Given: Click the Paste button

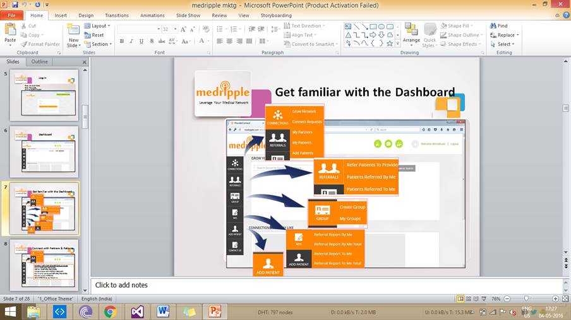Looking at the screenshot, I should 10,32.
